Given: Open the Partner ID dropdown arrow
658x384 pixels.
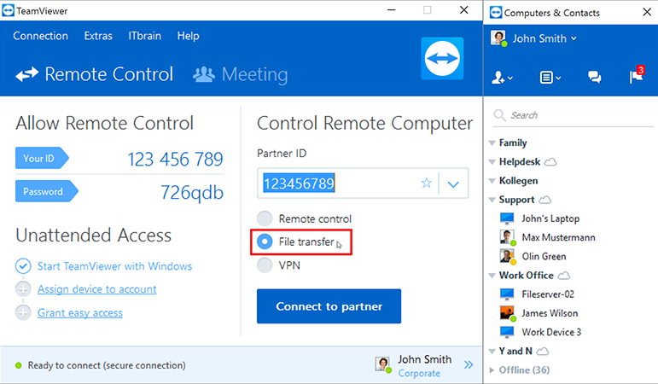Looking at the screenshot, I should tap(453, 183).
